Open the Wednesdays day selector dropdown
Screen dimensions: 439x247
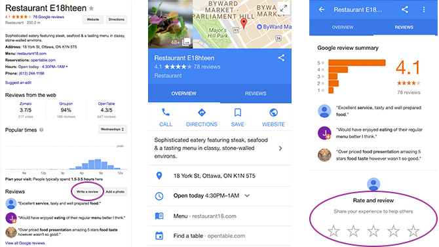click(x=113, y=129)
